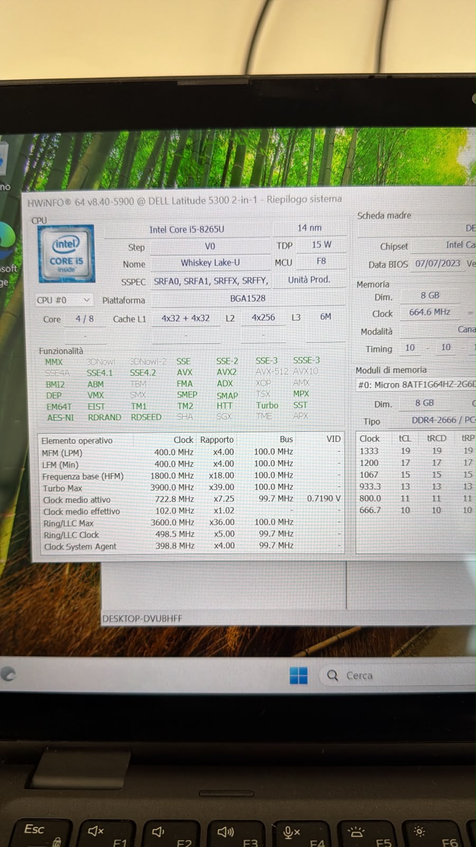
Task: Click the SMEP feature label
Action: click(187, 395)
